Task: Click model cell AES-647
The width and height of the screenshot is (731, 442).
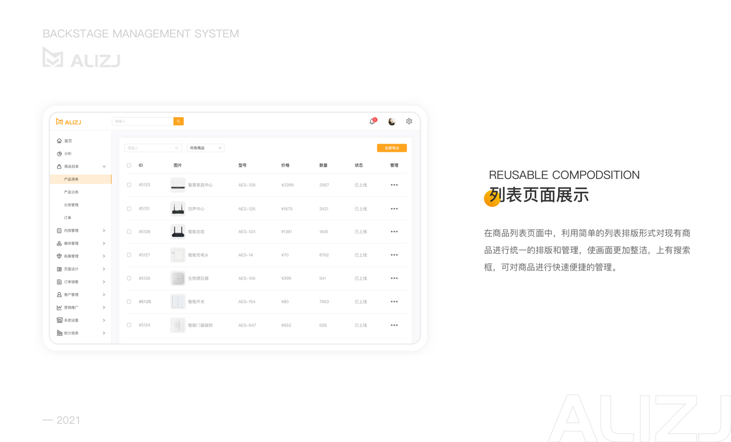Action: click(247, 325)
